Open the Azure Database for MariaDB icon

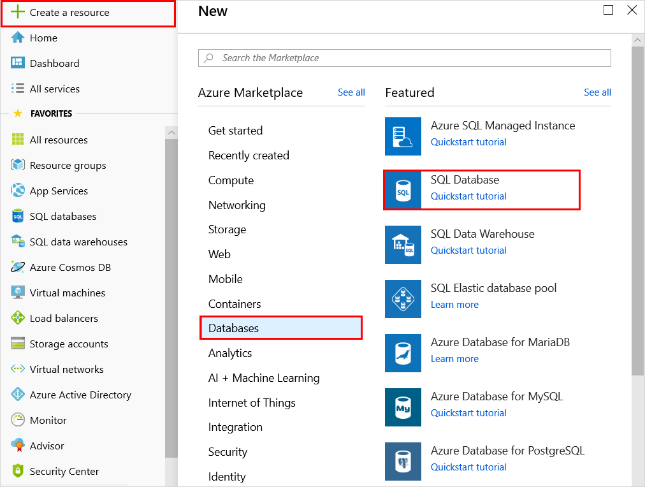pyautogui.click(x=403, y=353)
